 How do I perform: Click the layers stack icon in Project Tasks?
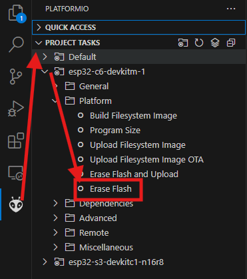tap(215, 43)
